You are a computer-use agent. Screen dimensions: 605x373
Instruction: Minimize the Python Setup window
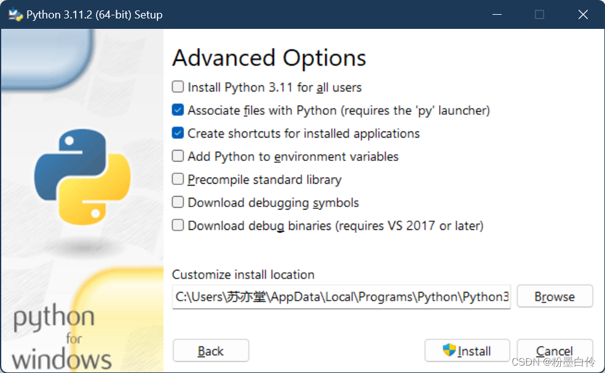click(x=497, y=15)
